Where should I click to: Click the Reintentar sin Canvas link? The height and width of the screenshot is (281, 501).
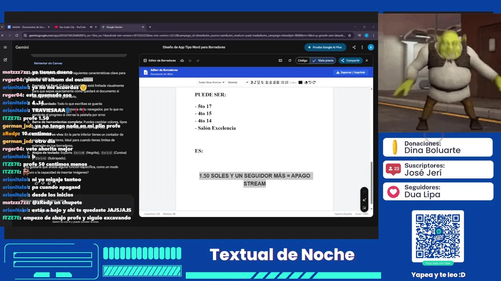pos(48,63)
